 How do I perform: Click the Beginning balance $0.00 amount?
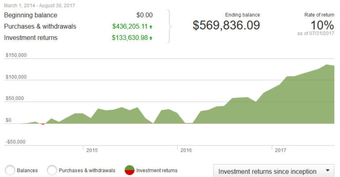tap(144, 15)
